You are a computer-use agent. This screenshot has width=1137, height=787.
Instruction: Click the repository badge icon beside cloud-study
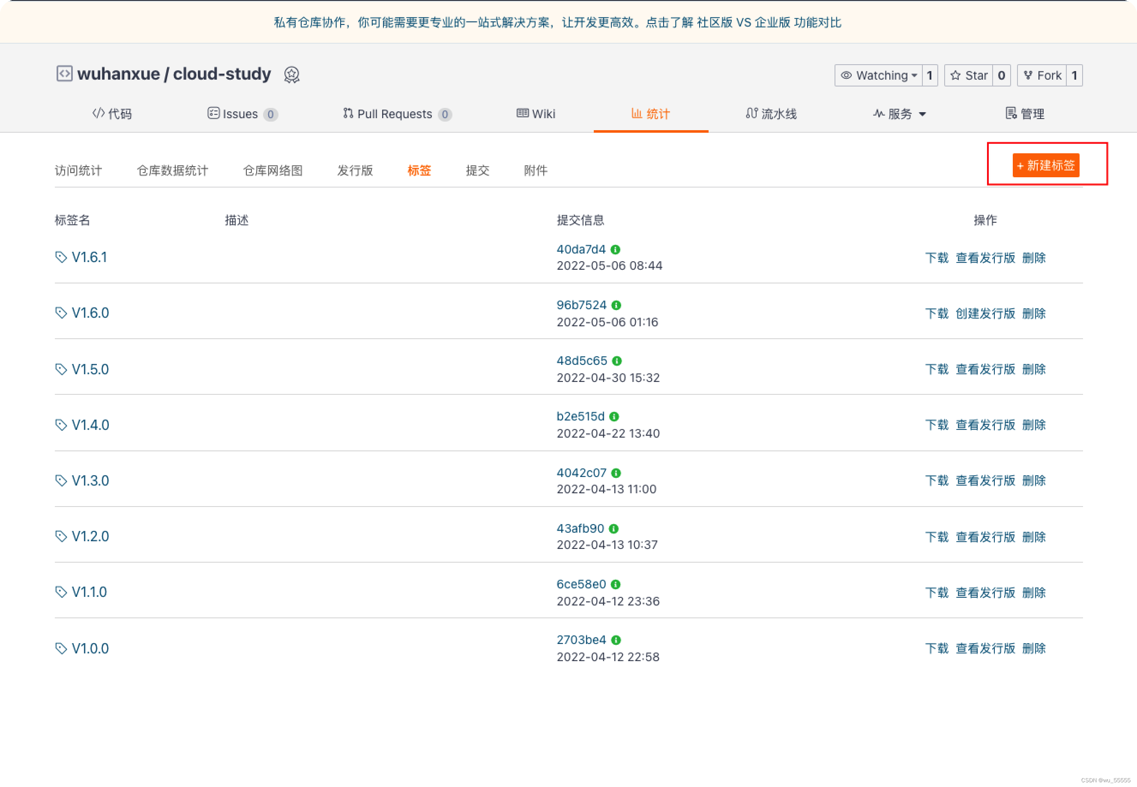coord(291,75)
